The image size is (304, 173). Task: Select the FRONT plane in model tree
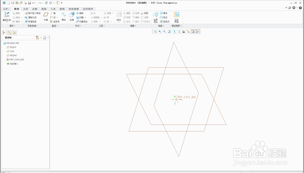(12, 55)
